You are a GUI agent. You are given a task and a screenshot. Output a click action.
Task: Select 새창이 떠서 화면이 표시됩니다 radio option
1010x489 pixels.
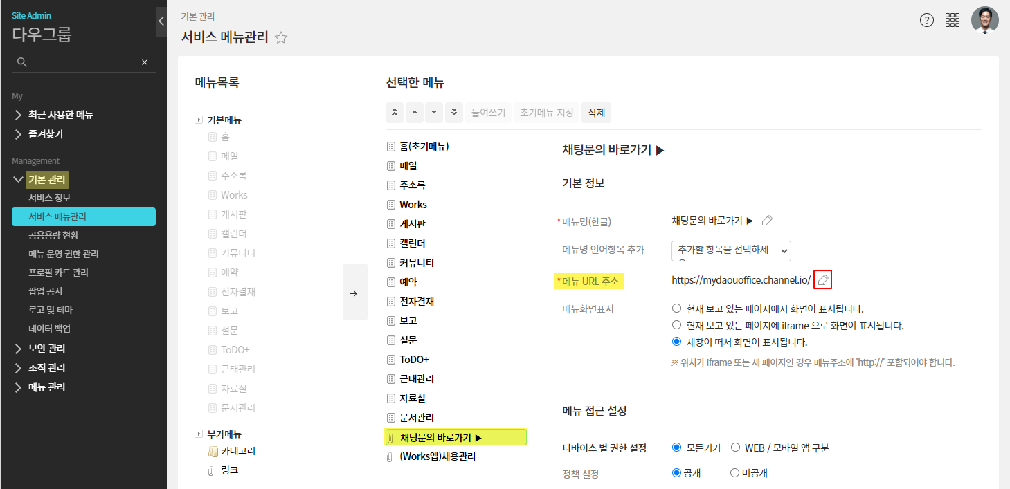click(677, 342)
